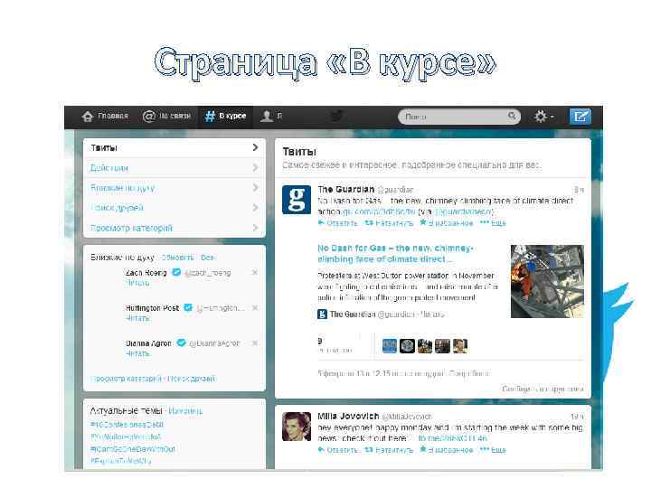
Task: Open Milla Jovovich author name
Action: pyautogui.click(x=348, y=416)
